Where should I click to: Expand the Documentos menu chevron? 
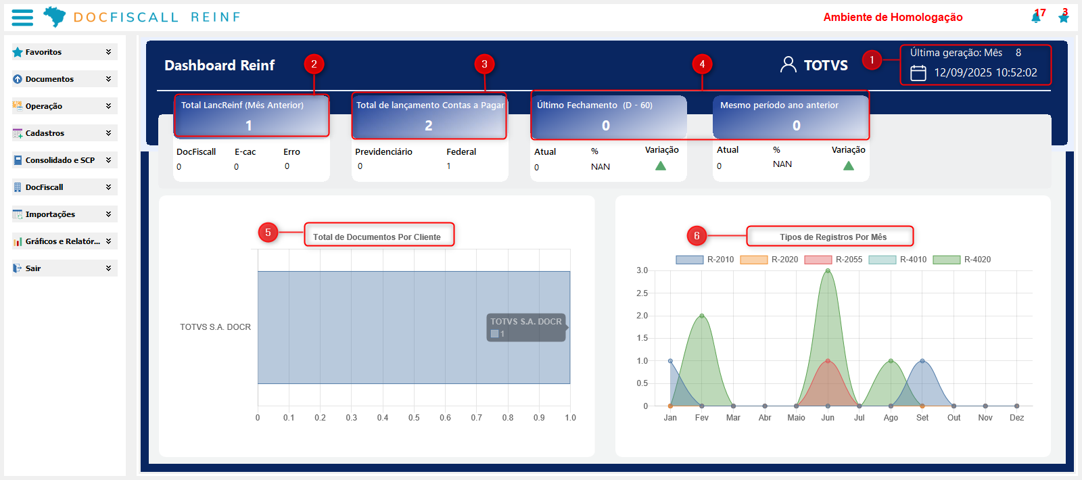[108, 79]
